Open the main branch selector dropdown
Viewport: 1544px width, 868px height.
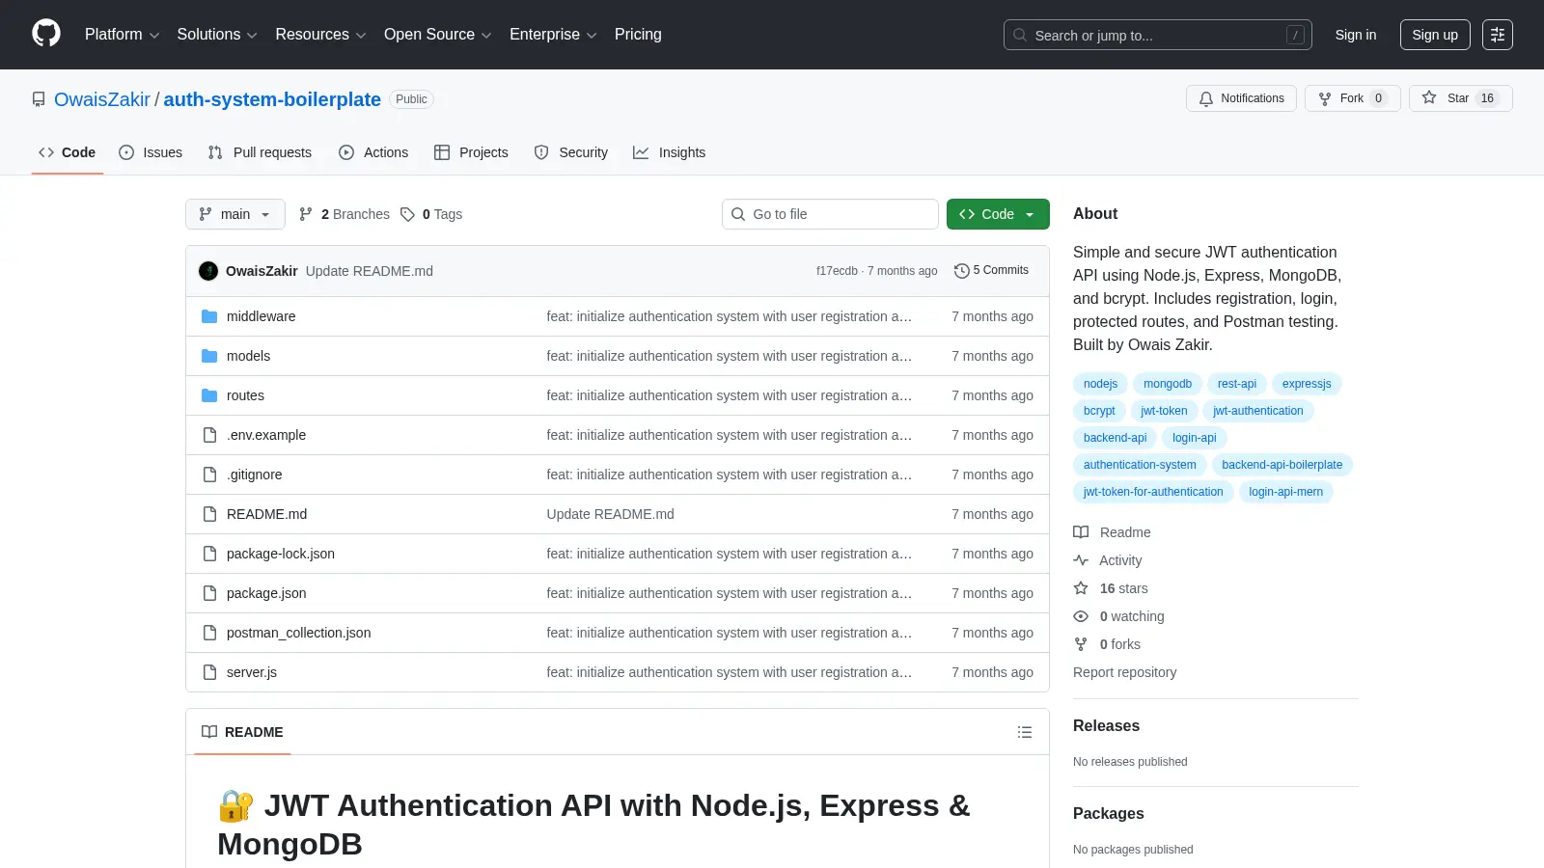235,214
